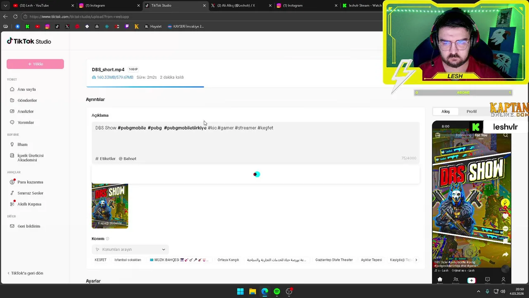Open Ana sayfa in the sidebar
The image size is (529, 298).
[26, 89]
